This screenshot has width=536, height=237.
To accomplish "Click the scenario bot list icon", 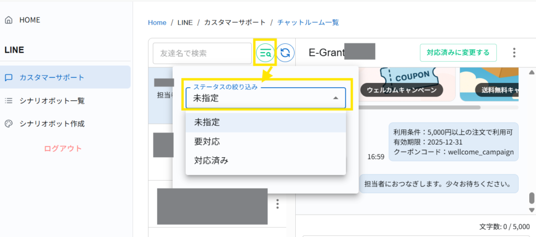I will click(x=8, y=101).
